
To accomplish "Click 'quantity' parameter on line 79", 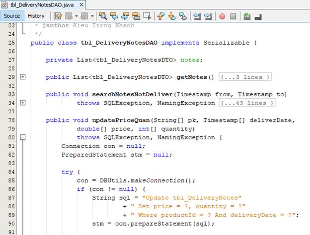I will (176, 129).
